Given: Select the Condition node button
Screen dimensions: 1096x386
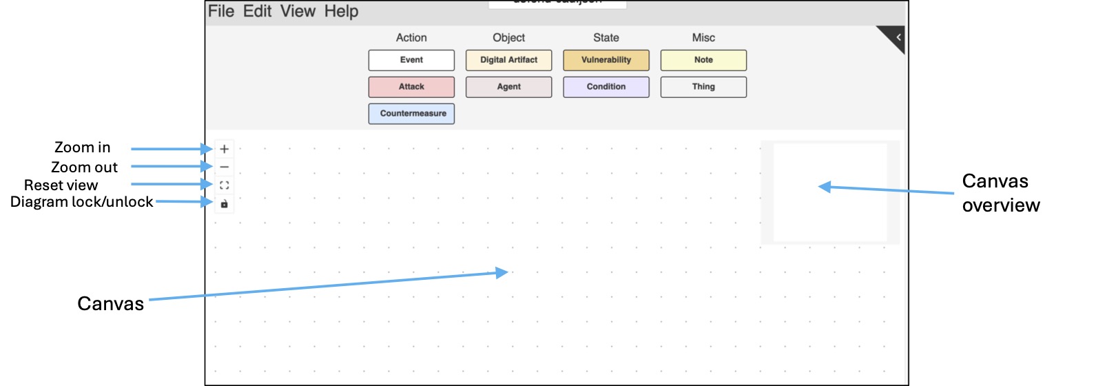Looking at the screenshot, I should pyautogui.click(x=606, y=87).
